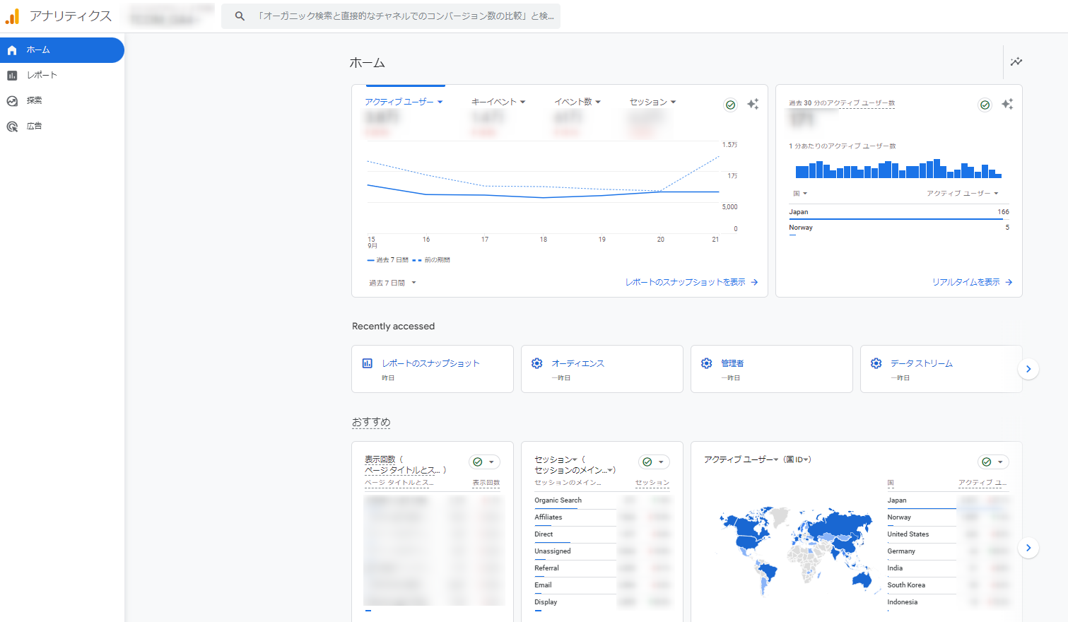The height and width of the screenshot is (622, 1068).
Task: Open the アクティブユーザー dropdown in realtime card
Action: (963, 194)
